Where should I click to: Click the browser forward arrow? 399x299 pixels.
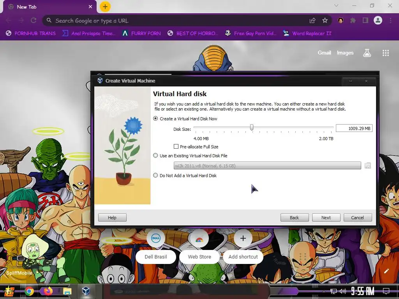21,20
